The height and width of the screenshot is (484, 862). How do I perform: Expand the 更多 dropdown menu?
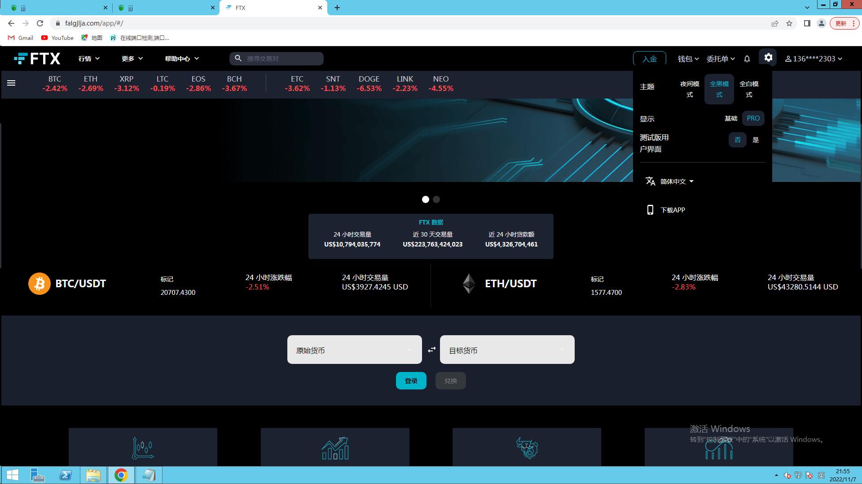pyautogui.click(x=132, y=59)
